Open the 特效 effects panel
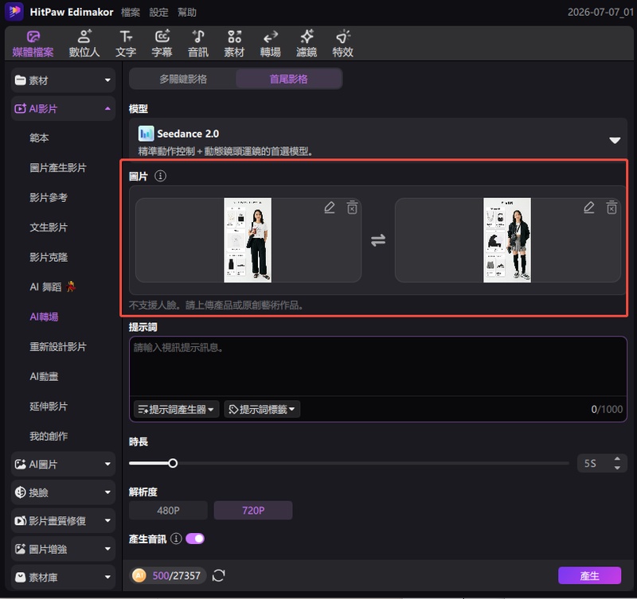637x599 pixels. click(342, 44)
